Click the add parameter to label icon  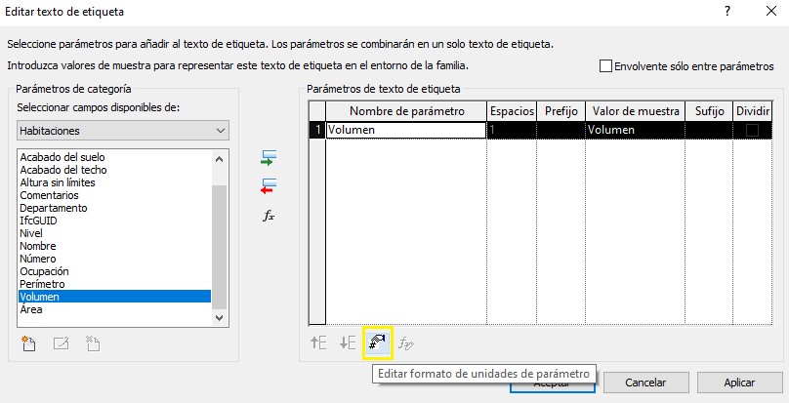[270, 157]
